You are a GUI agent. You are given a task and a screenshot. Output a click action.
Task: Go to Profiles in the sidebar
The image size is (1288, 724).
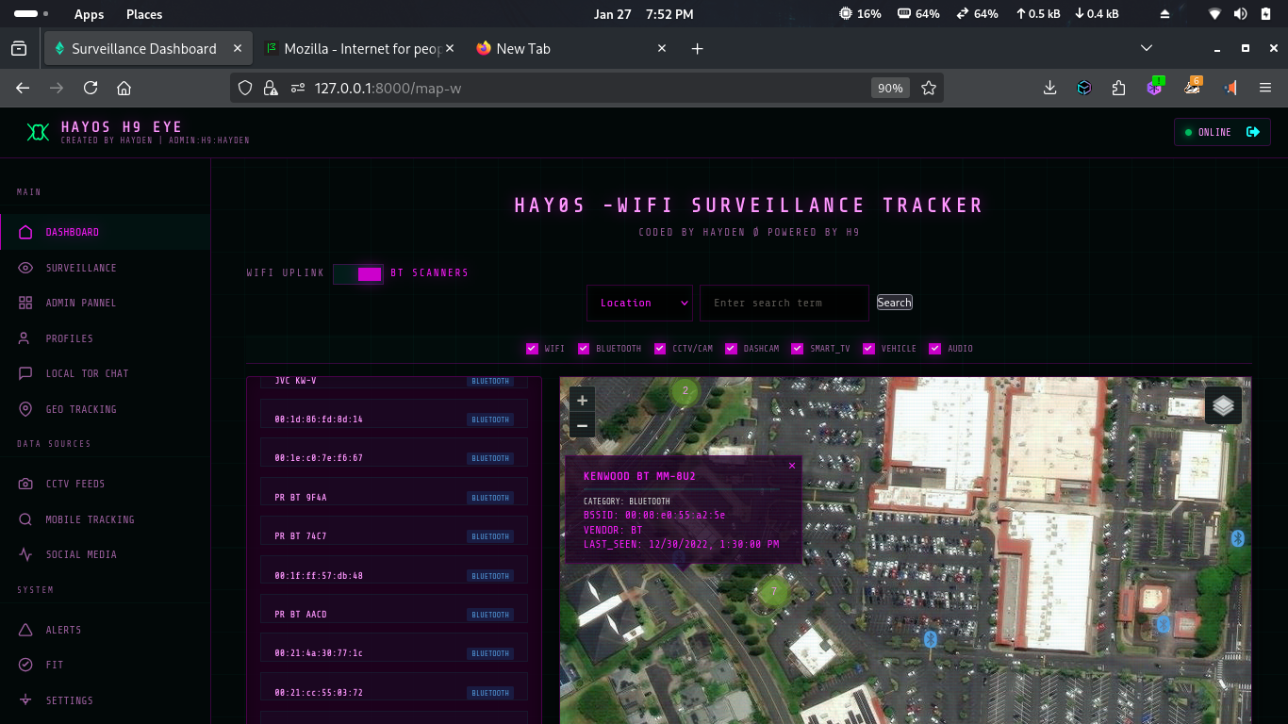(x=105, y=338)
